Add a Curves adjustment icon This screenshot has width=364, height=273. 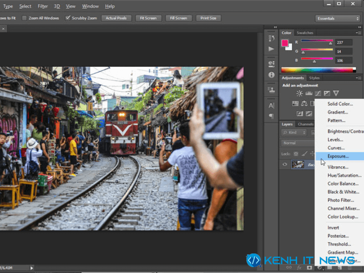[x=318, y=93]
